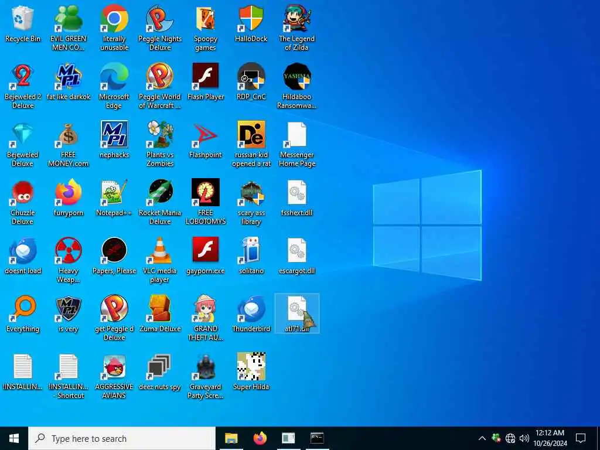Image resolution: width=600 pixels, height=450 pixels.
Task: Open File Explorer from taskbar
Action: (x=231, y=438)
